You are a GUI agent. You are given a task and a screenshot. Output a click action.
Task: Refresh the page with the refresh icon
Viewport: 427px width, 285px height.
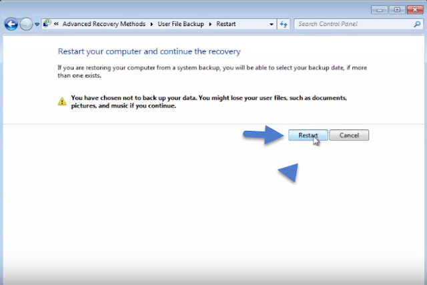tap(284, 24)
